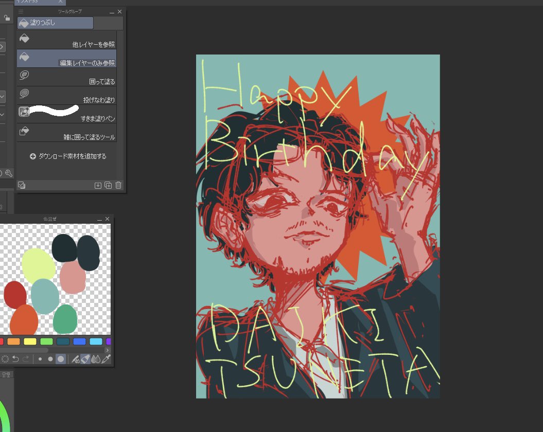
Task: Select the orange preset swatch below mixer
Action: coord(13,341)
